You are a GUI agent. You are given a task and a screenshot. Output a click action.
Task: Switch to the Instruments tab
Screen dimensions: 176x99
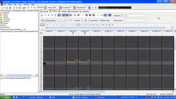click(x=73, y=11)
